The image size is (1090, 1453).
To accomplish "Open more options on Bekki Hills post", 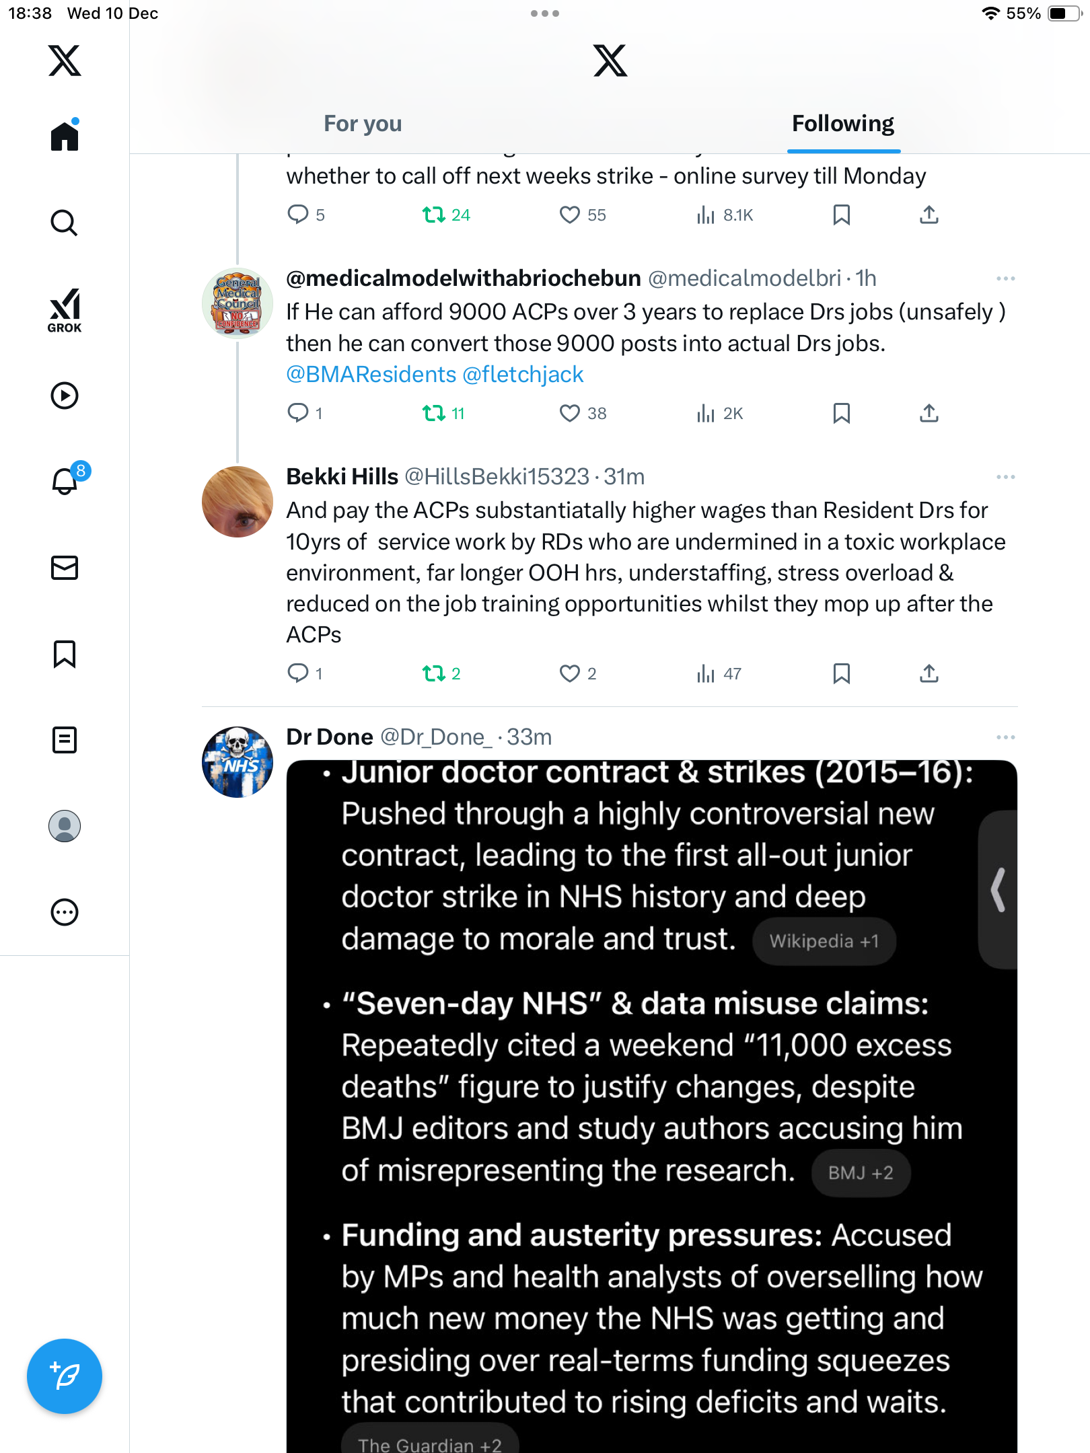I will pyautogui.click(x=1005, y=477).
